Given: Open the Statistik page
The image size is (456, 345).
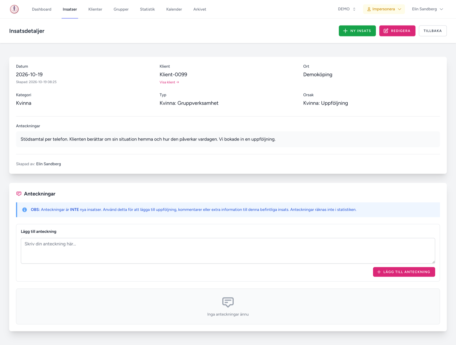Looking at the screenshot, I should coord(147,9).
